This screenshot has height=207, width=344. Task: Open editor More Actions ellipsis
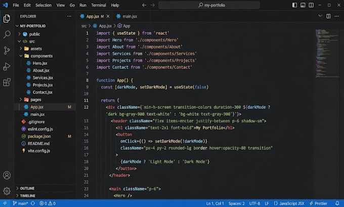pos(337,16)
